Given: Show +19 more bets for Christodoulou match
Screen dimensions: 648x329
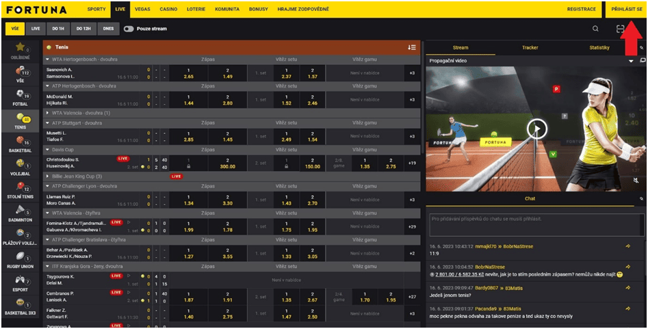Looking at the screenshot, I should point(412,163).
